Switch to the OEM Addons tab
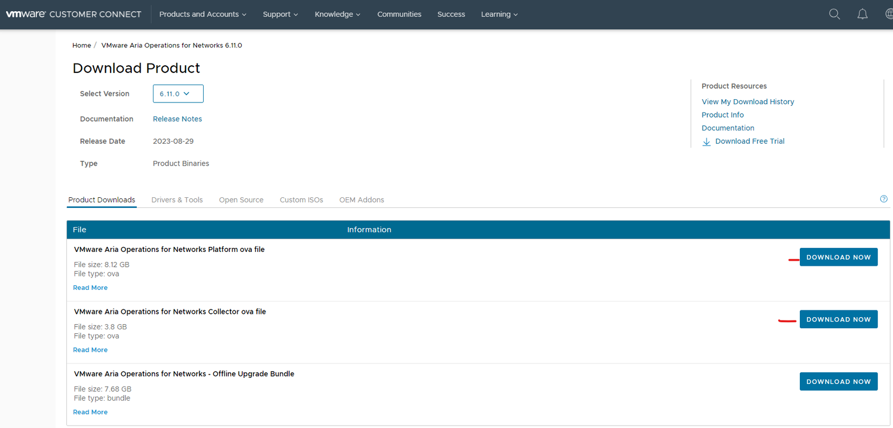This screenshot has height=428, width=893. point(362,200)
